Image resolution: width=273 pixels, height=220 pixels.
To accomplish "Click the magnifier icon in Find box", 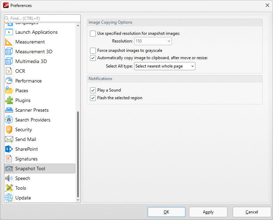I will point(7,18).
